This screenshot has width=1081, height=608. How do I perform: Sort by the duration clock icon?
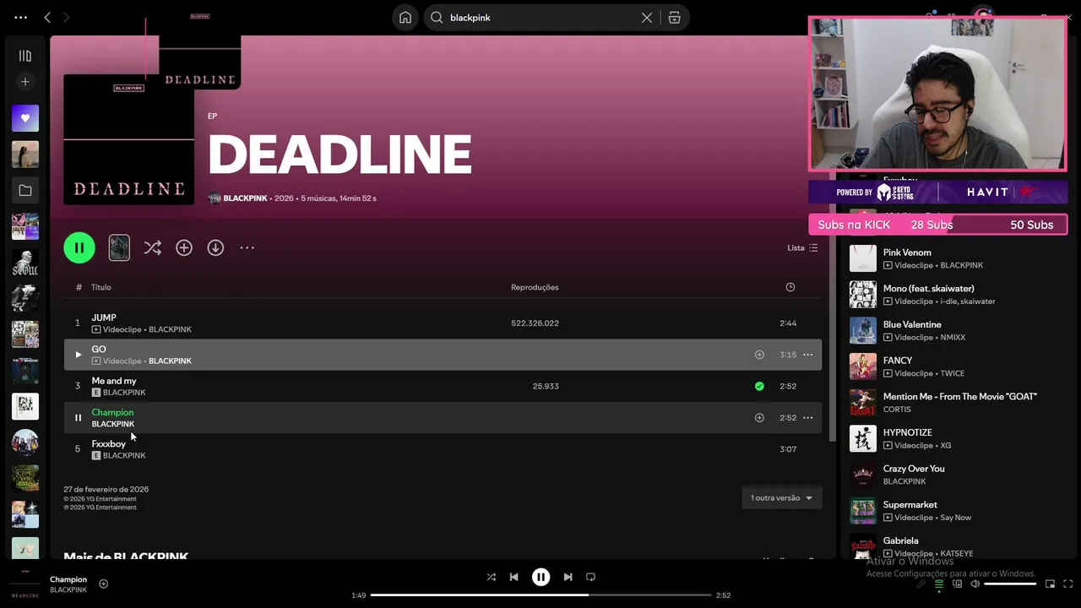tap(790, 287)
